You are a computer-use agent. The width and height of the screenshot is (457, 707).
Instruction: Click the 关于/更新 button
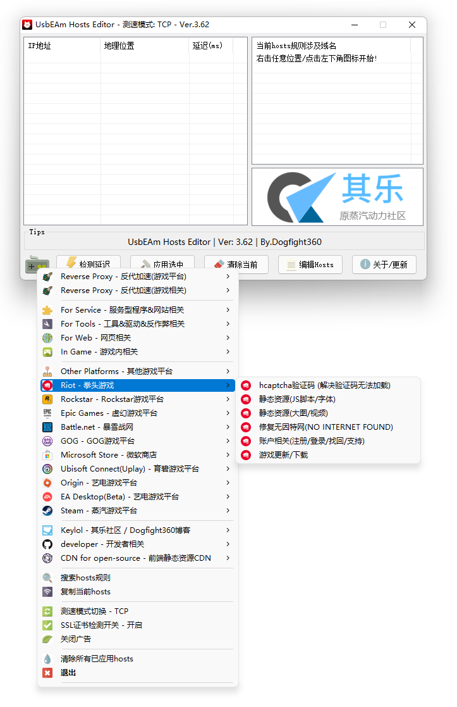384,264
